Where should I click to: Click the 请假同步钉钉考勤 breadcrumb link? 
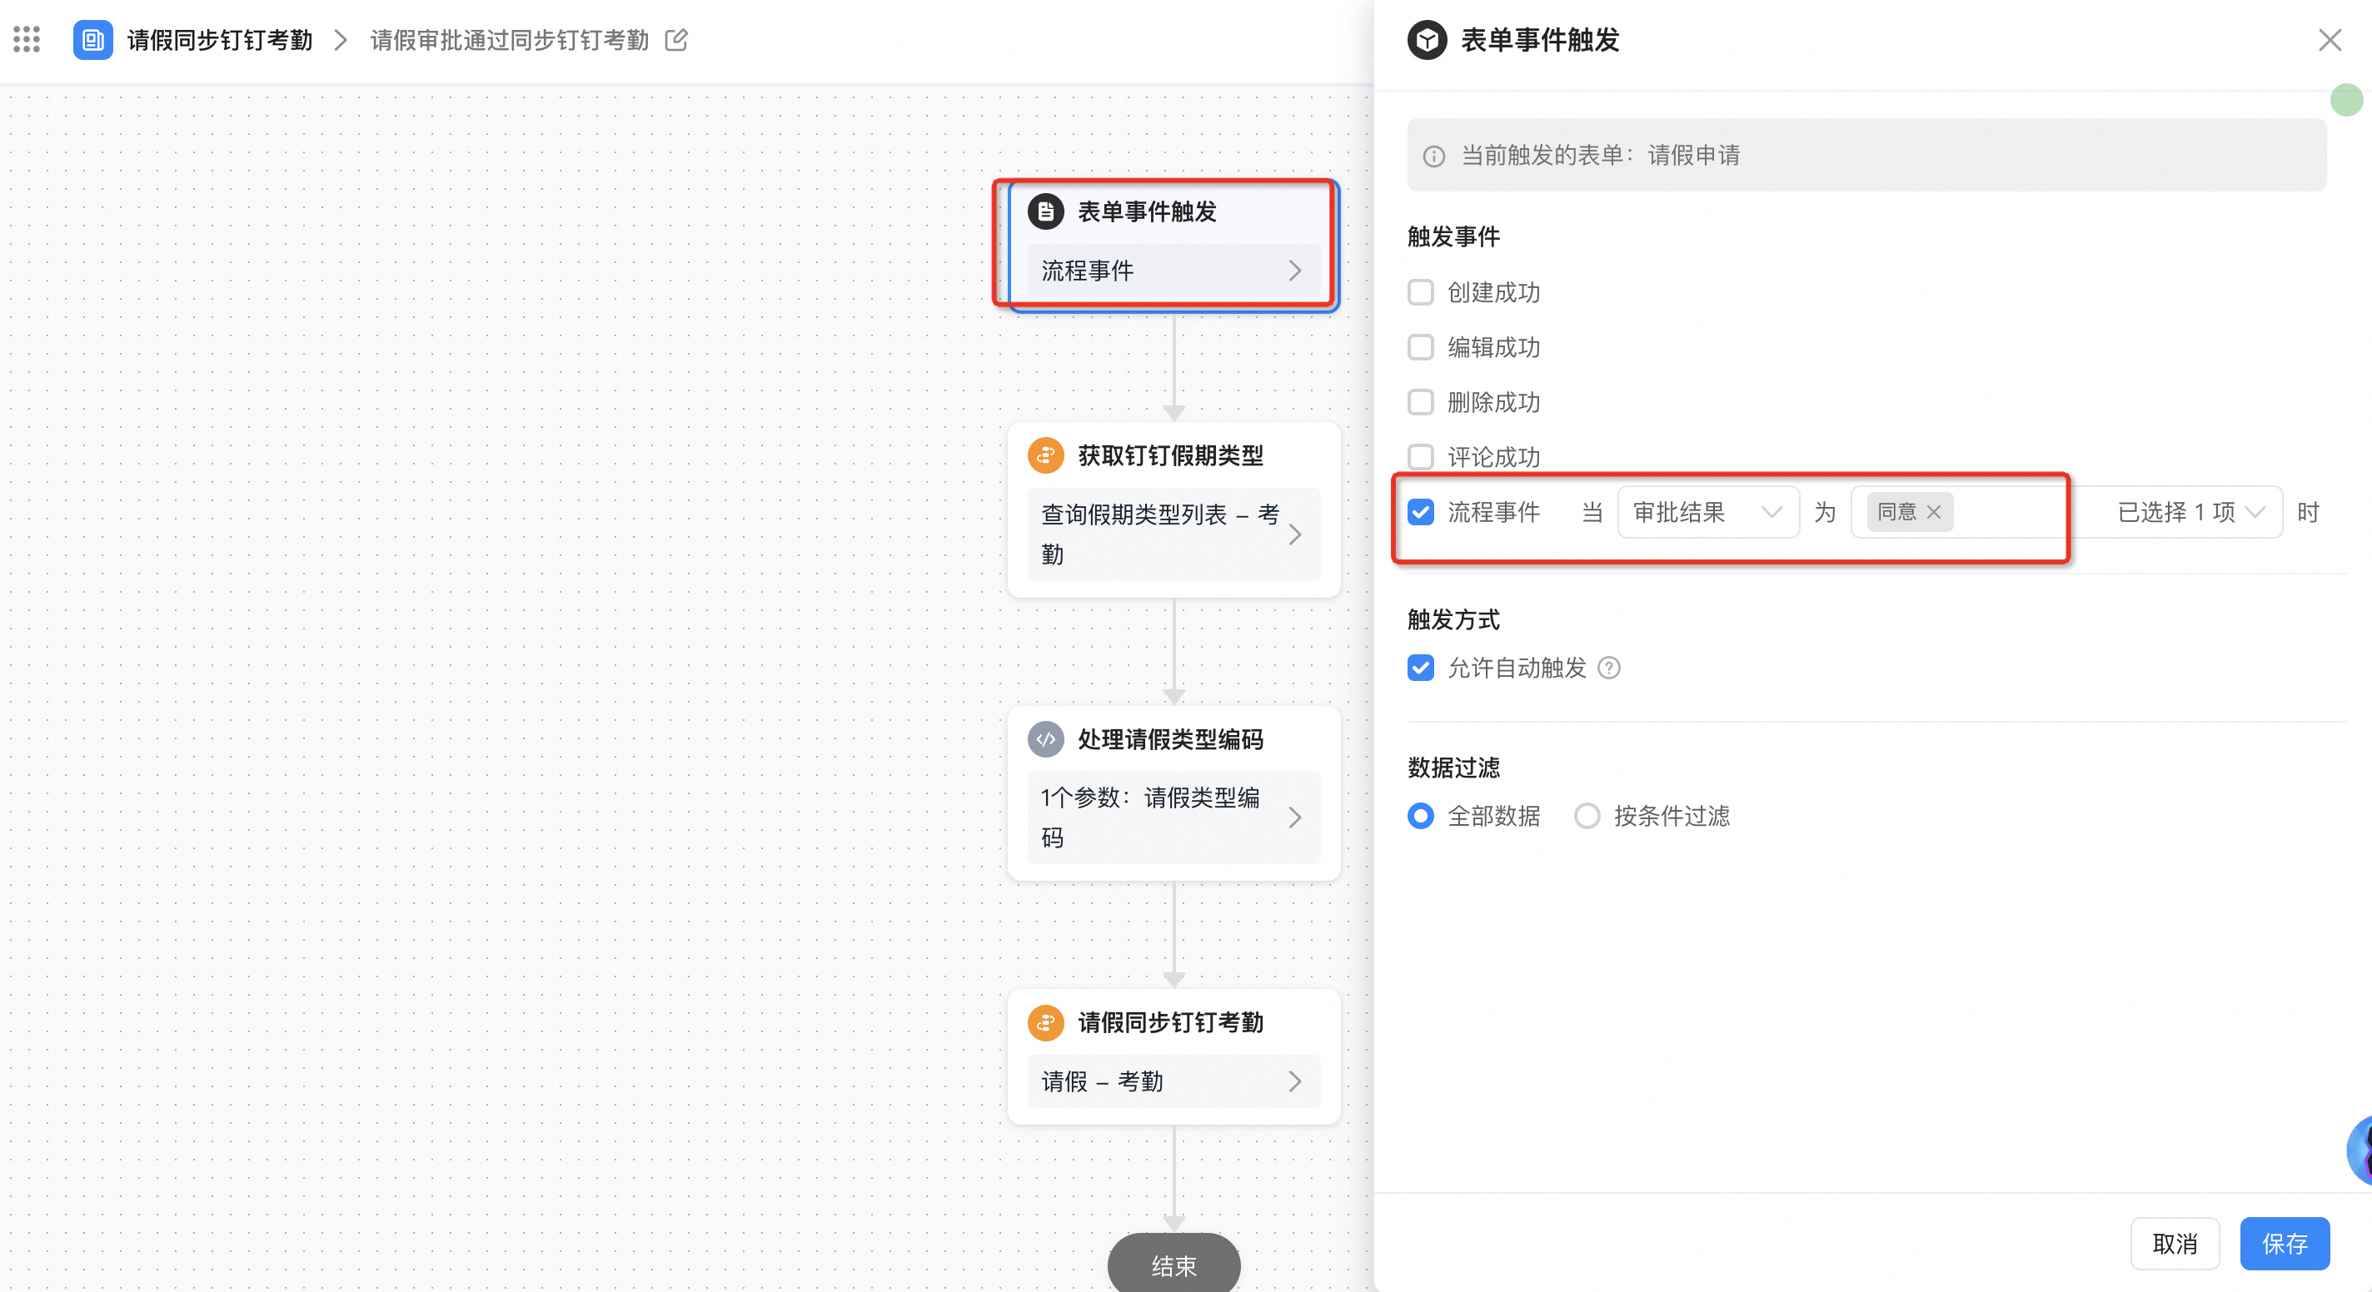point(220,40)
